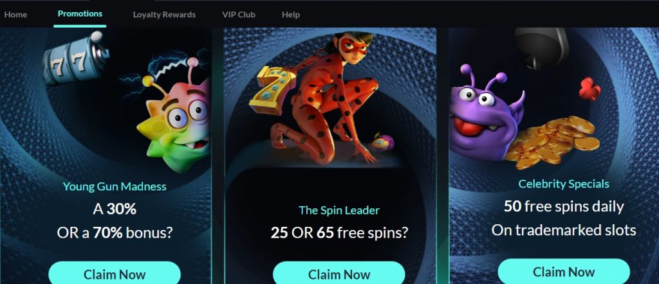Screen dimensions: 659x284
Task: Select the Promotions tab
Action: 80,13
